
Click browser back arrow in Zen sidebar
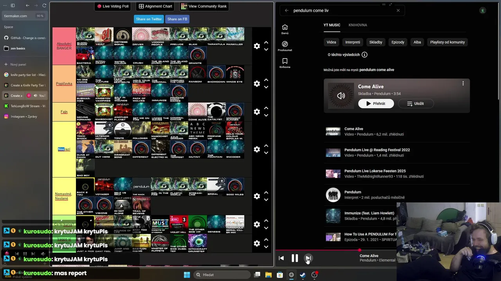(x=27, y=5)
